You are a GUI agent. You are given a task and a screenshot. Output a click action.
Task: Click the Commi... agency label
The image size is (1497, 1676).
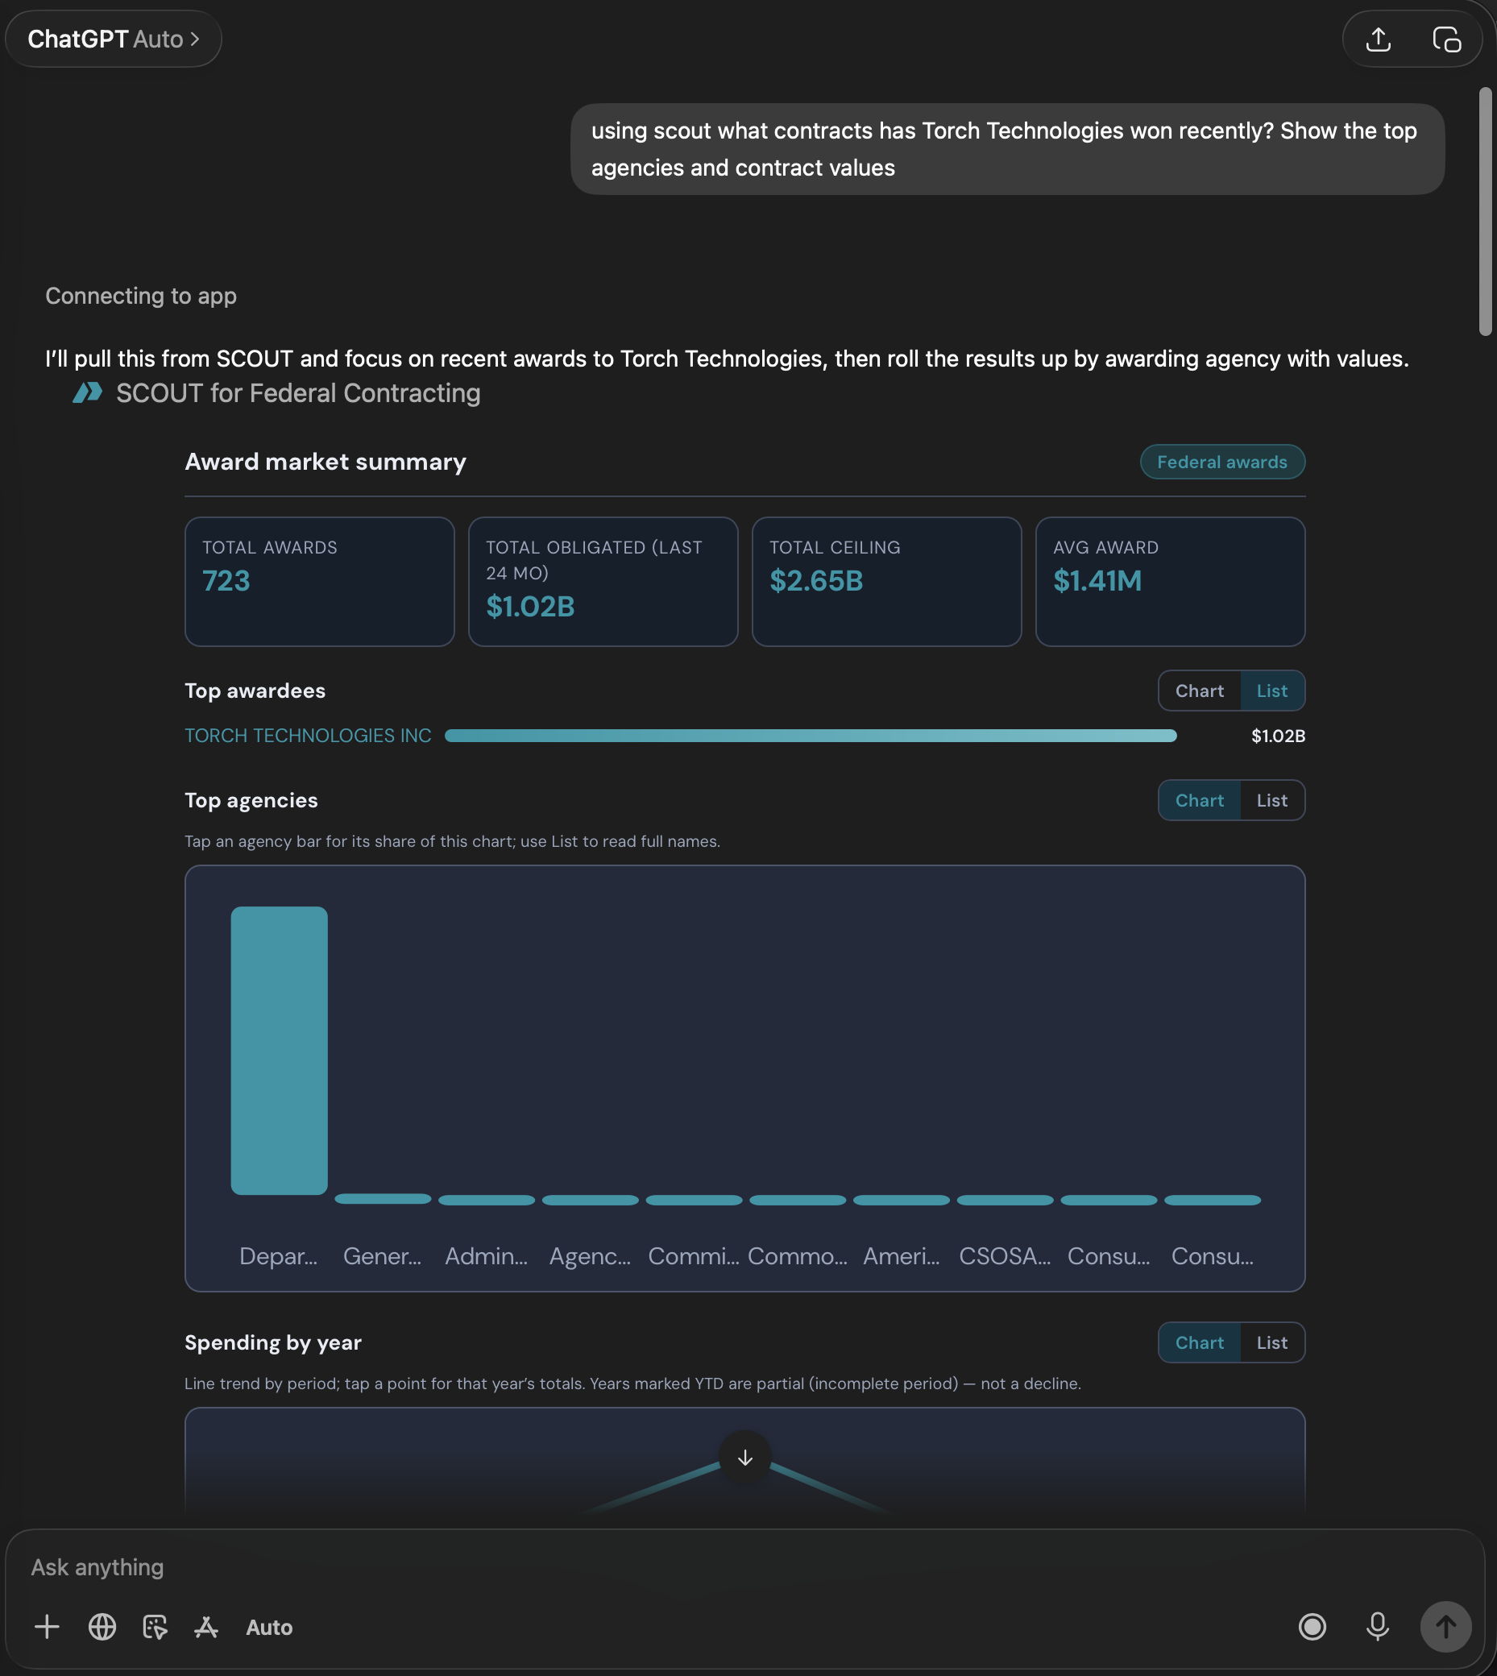point(694,1255)
